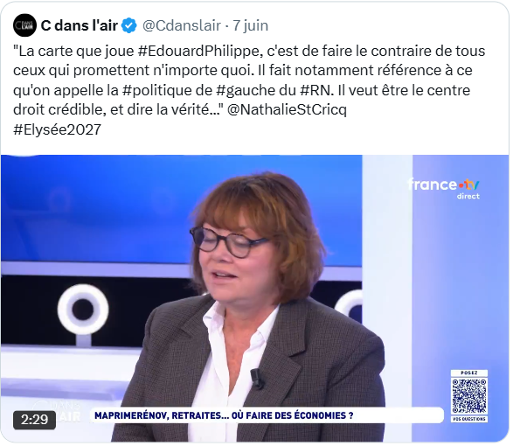513x446 pixels.
Task: Click the tweet body text
Action: 249,90
